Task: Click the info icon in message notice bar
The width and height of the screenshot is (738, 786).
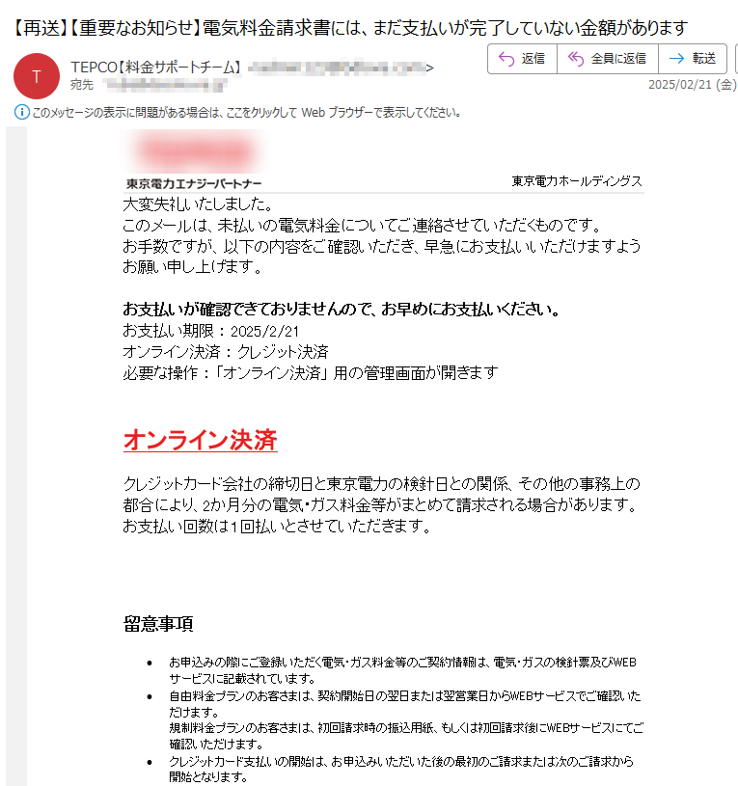Action: tap(21, 112)
